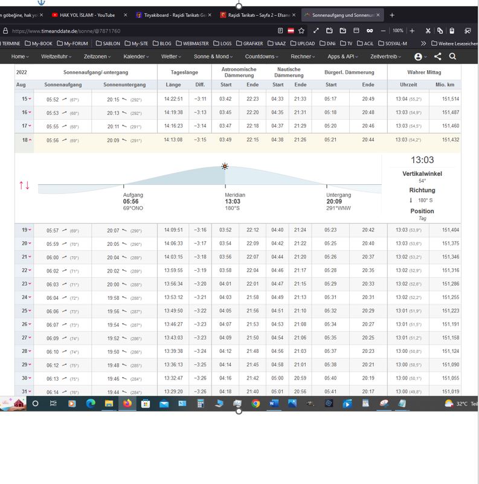Click the site search magnifier icon

452,56
